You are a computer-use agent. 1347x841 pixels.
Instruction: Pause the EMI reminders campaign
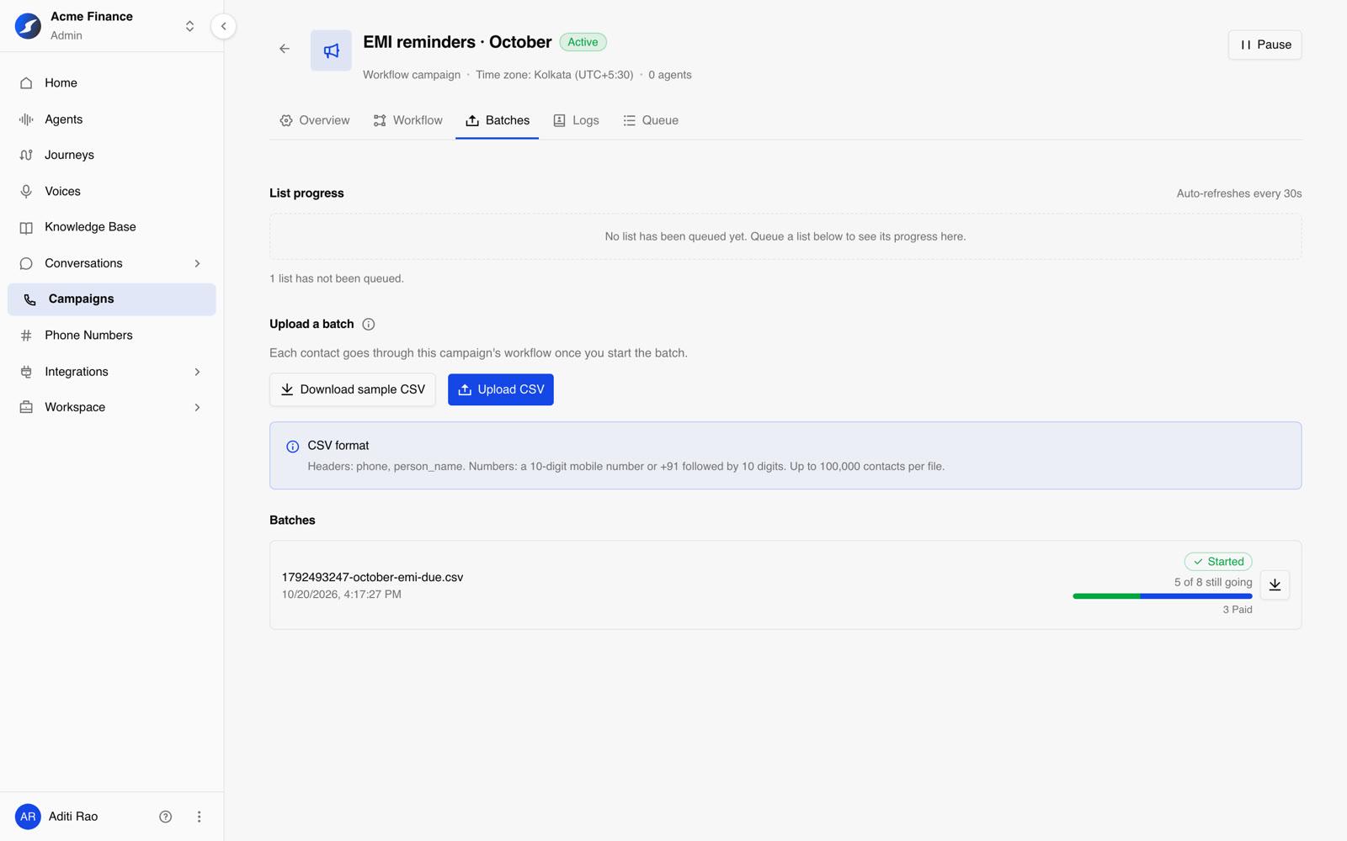pyautogui.click(x=1264, y=45)
